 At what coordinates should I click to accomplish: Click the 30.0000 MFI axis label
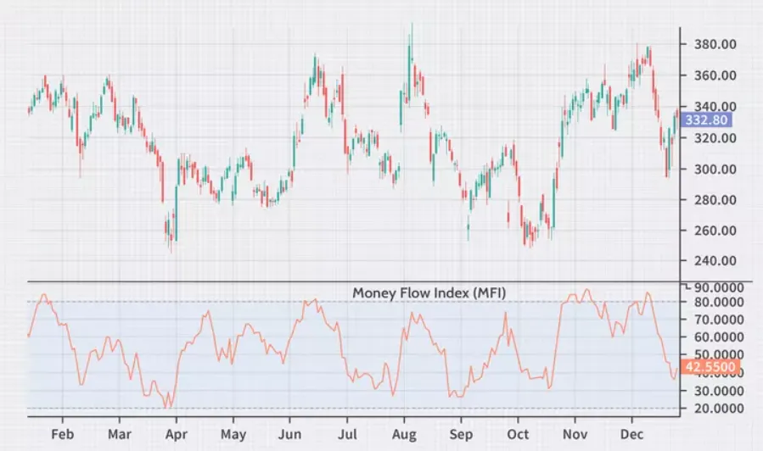719,391
